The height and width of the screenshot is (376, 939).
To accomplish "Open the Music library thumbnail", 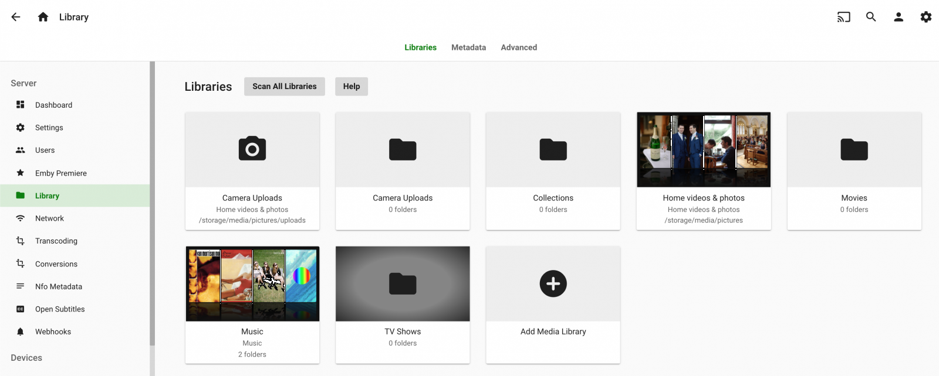I will (252, 284).
